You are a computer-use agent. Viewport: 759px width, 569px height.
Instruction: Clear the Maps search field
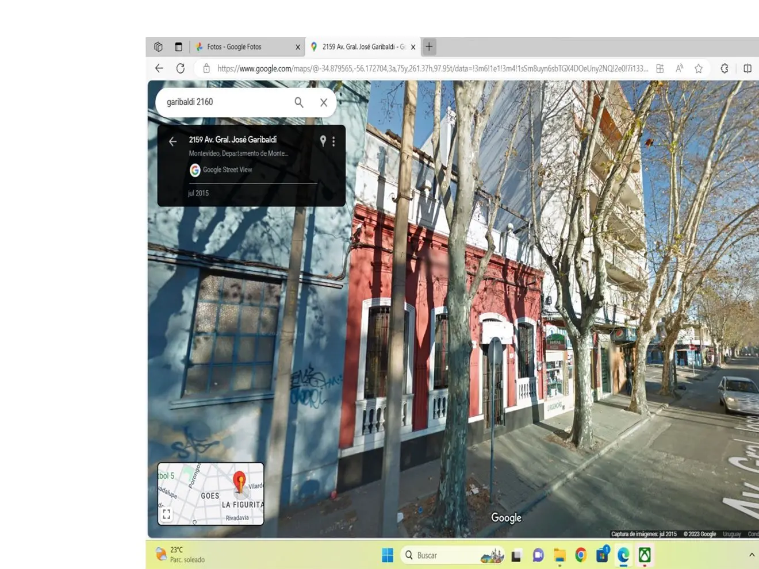[x=324, y=102]
